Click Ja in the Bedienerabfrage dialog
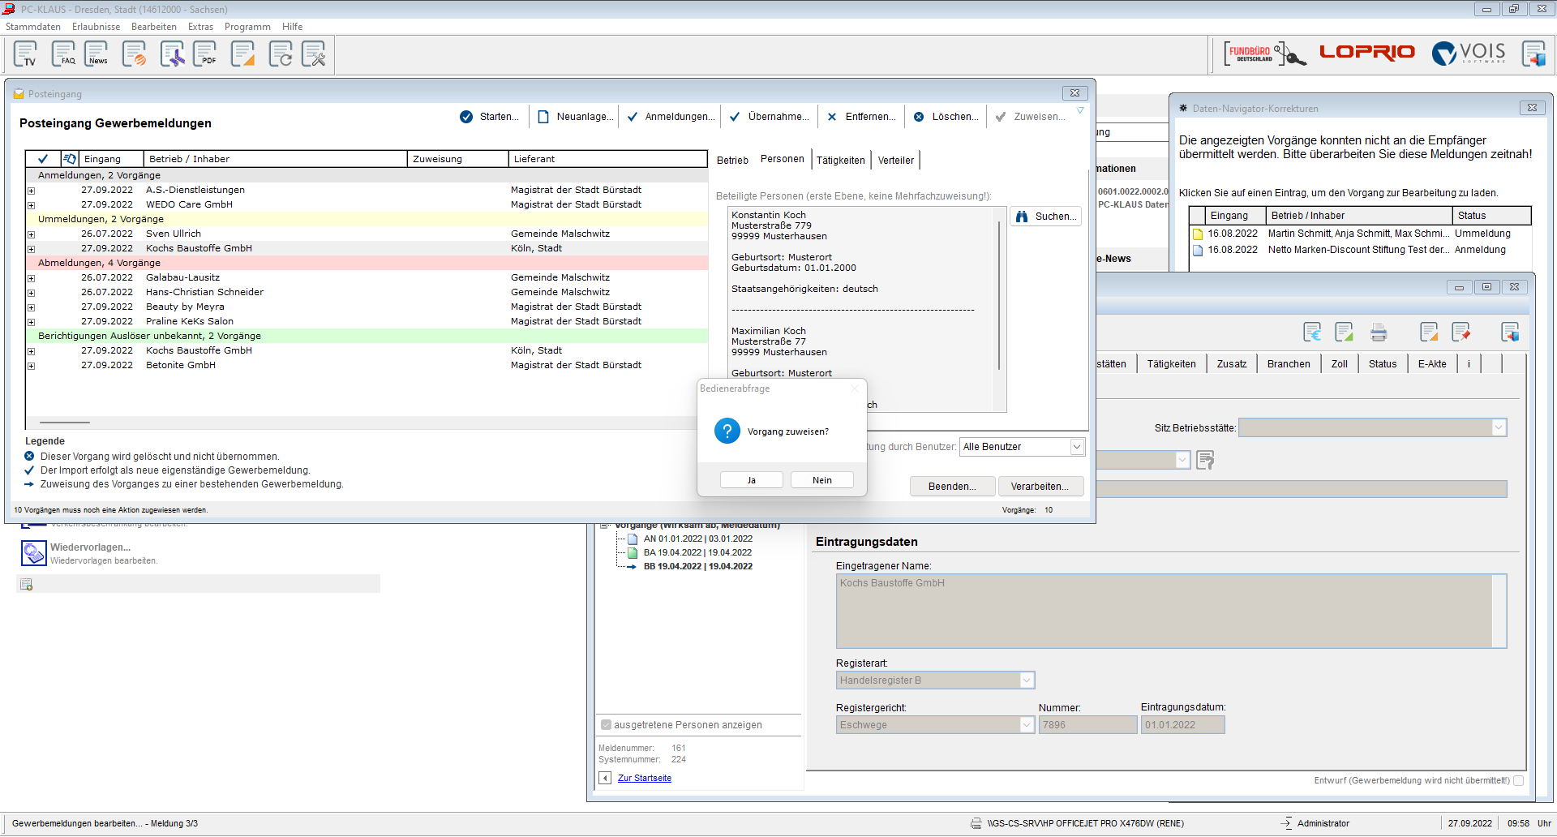The width and height of the screenshot is (1557, 837). 751,480
